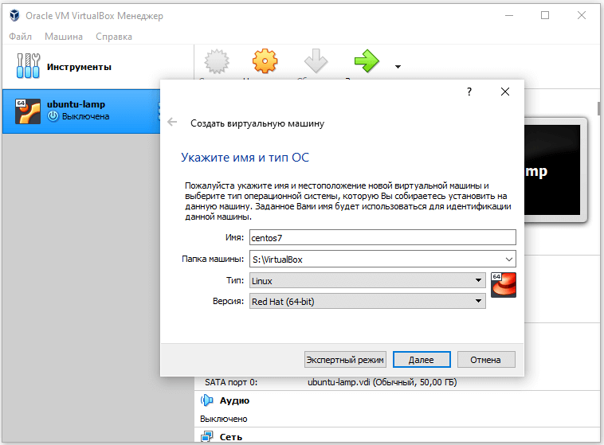This screenshot has width=604, height=445.
Task: Go back using the dialog's left arrow
Action: [172, 123]
